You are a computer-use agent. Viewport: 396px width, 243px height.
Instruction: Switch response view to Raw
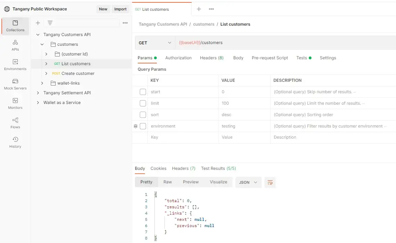(168, 182)
